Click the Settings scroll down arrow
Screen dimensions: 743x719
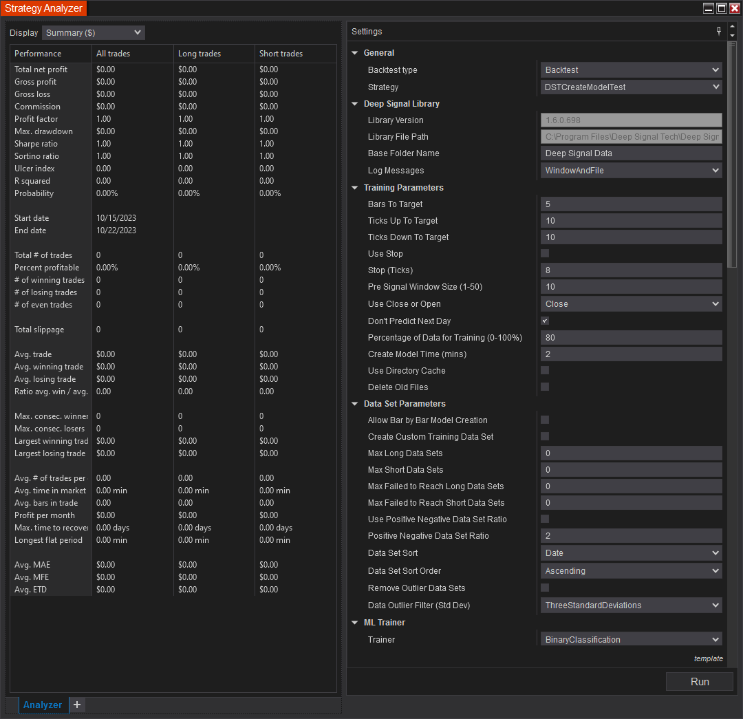click(x=732, y=36)
